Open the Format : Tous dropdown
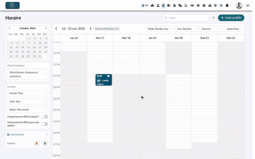This screenshot has height=159, width=255. pyautogui.click(x=27, y=93)
